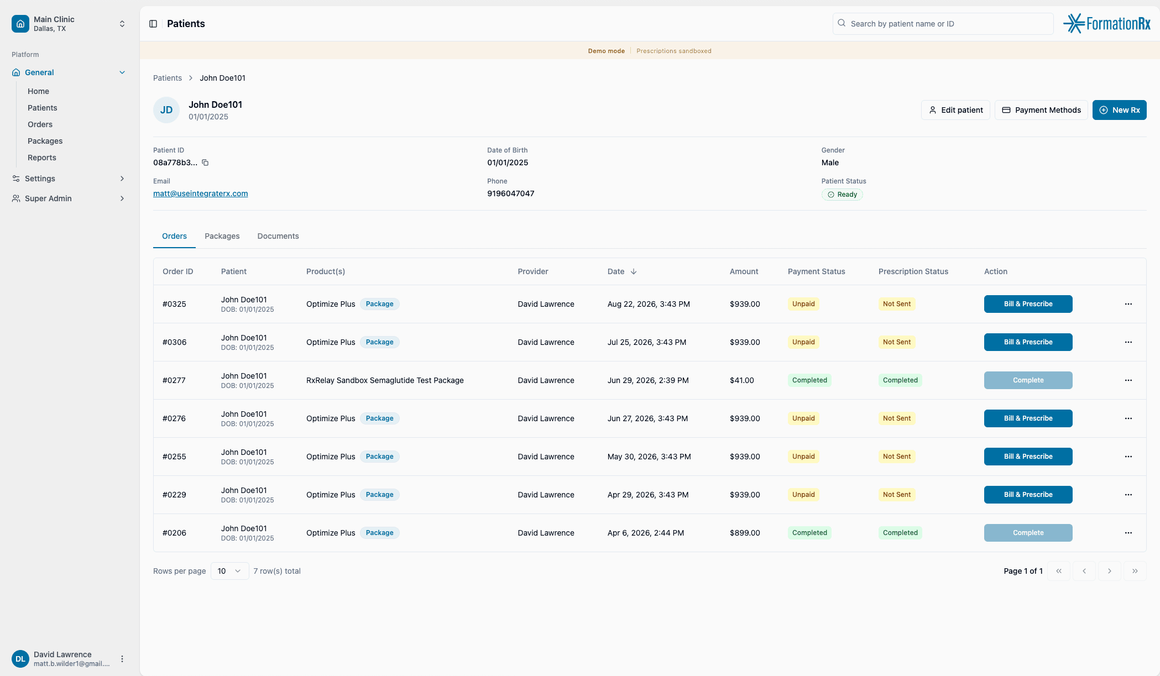Image resolution: width=1160 pixels, height=676 pixels.
Task: Open more options for order #0306
Action: (x=1128, y=342)
